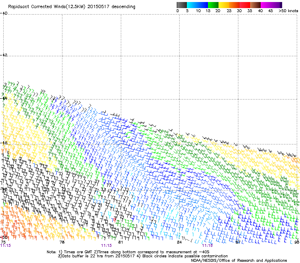Click the '10' label under the color scale
This screenshot has width=300, height=263.
click(x=198, y=11)
